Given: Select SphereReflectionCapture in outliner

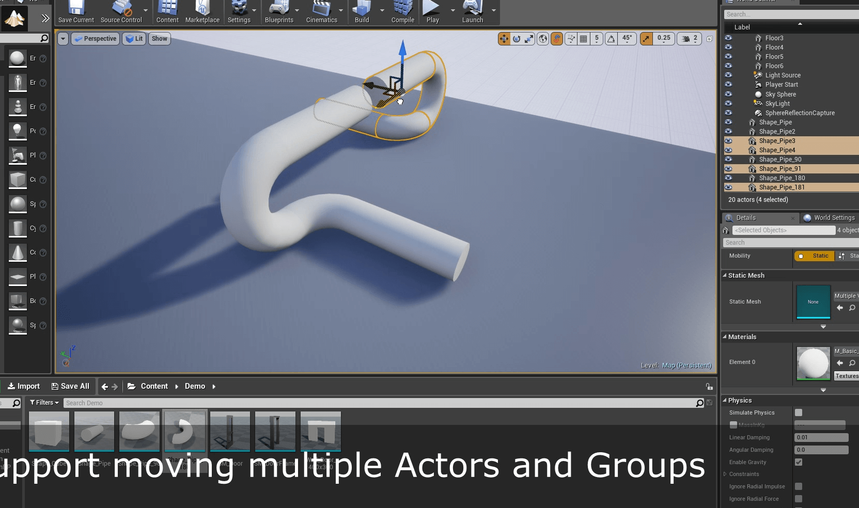Looking at the screenshot, I should click(800, 113).
